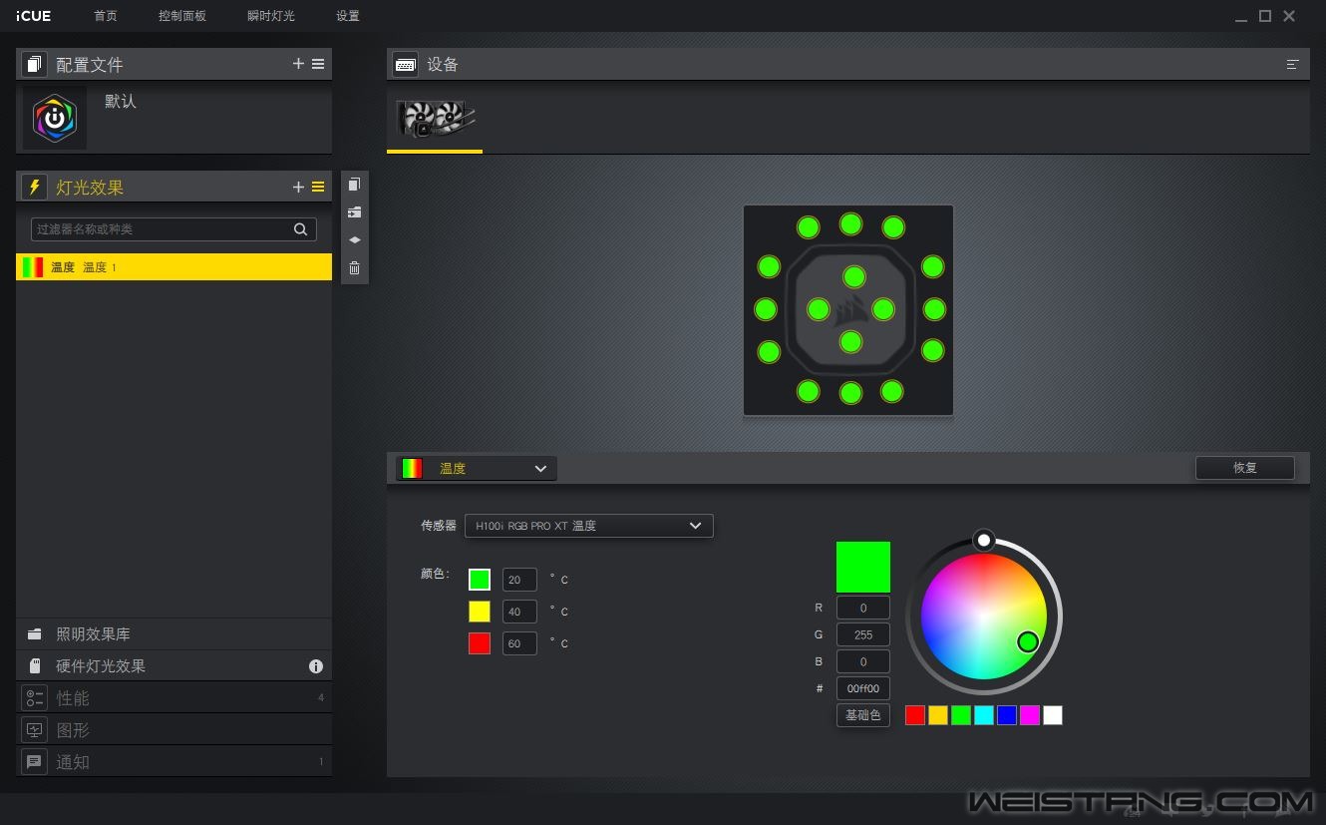The height and width of the screenshot is (825, 1326).
Task: Click the large green color preview
Action: 863,567
